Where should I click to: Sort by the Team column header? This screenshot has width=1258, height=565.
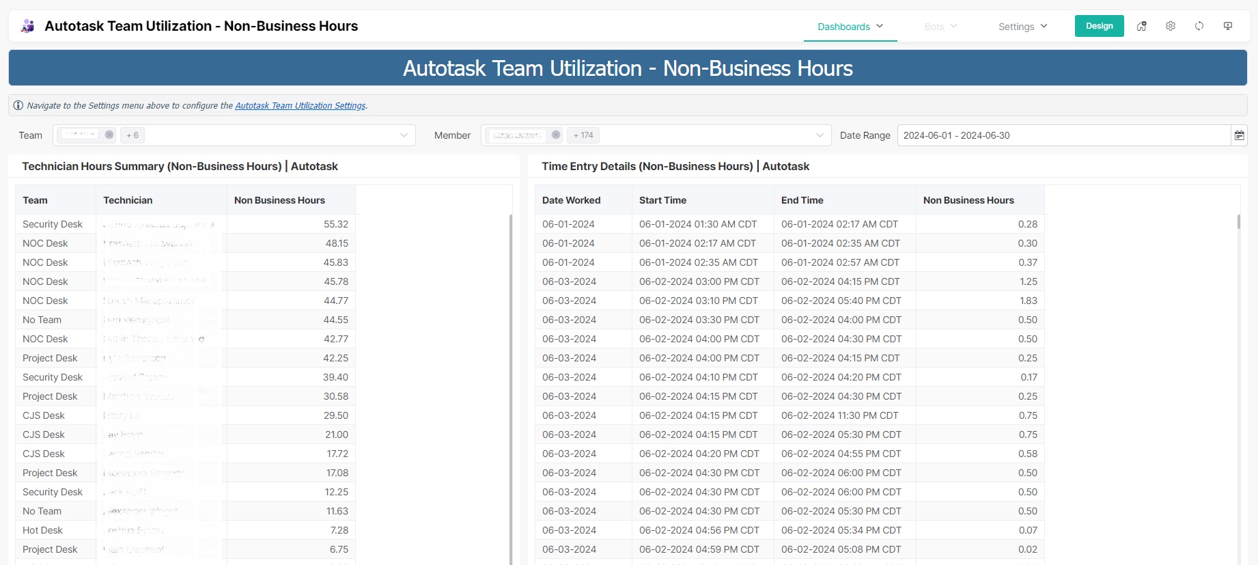[55, 200]
